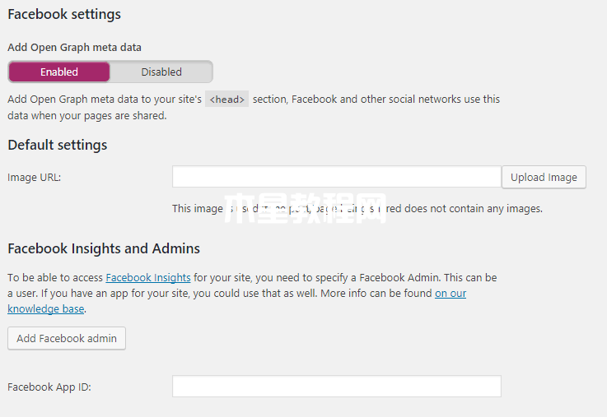The height and width of the screenshot is (417, 607).
Task: Click into the Image URL text field
Action: coord(337,177)
